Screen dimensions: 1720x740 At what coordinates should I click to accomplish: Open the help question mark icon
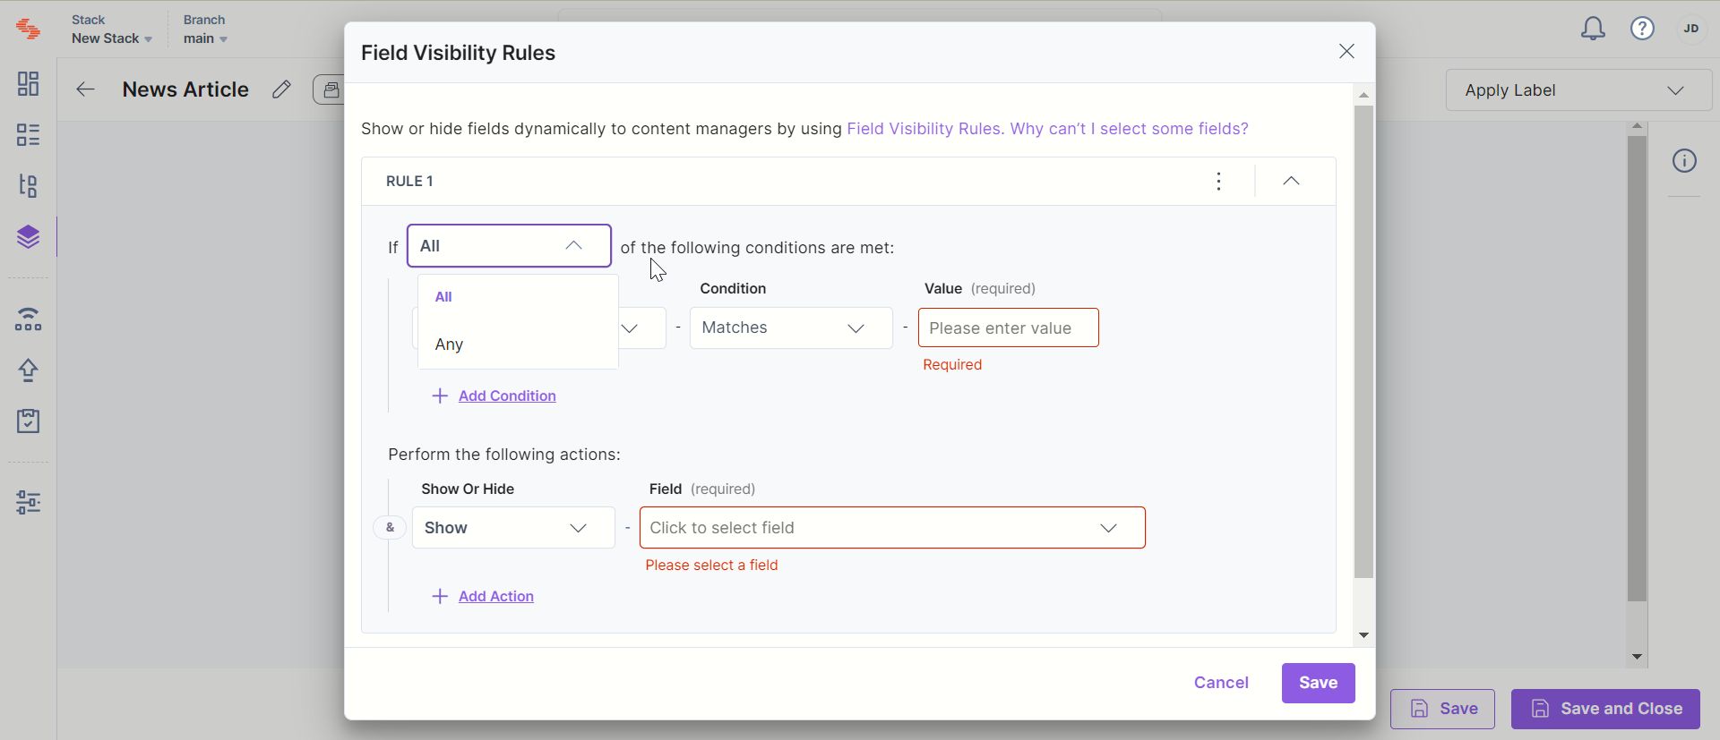click(1642, 29)
